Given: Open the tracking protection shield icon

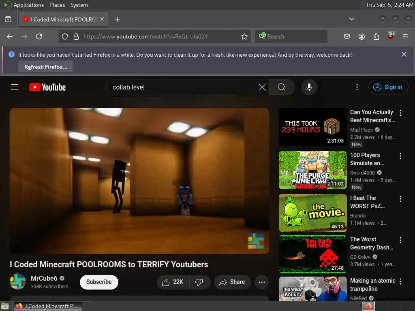Looking at the screenshot, I should point(65,36).
